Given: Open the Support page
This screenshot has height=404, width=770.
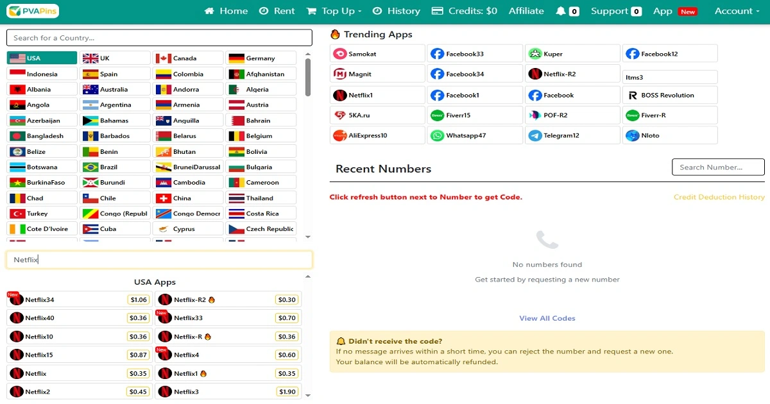Looking at the screenshot, I should pyautogui.click(x=616, y=11).
